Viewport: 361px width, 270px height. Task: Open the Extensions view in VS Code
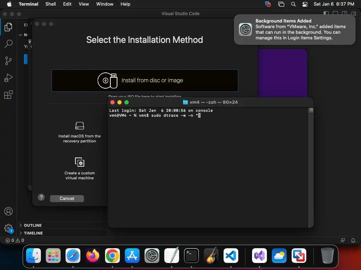coord(8,95)
